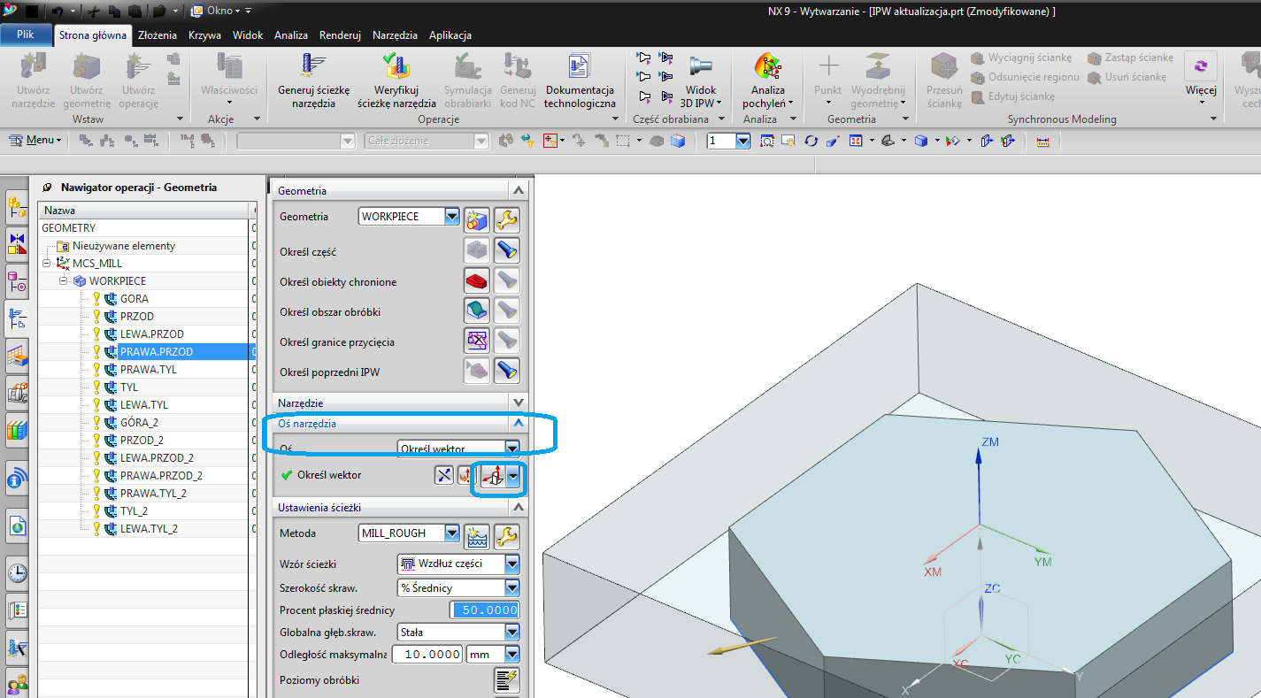Image resolution: width=1261 pixels, height=698 pixels.
Task: Click Nawigator operacji sidebar tab icon
Action: 17,318
